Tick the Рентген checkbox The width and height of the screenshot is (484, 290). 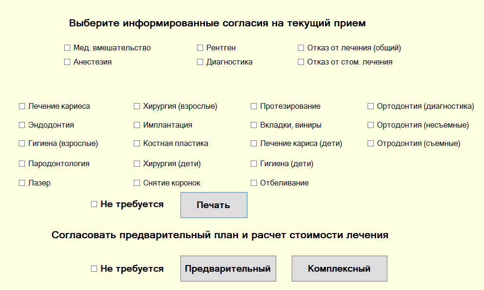(200, 48)
